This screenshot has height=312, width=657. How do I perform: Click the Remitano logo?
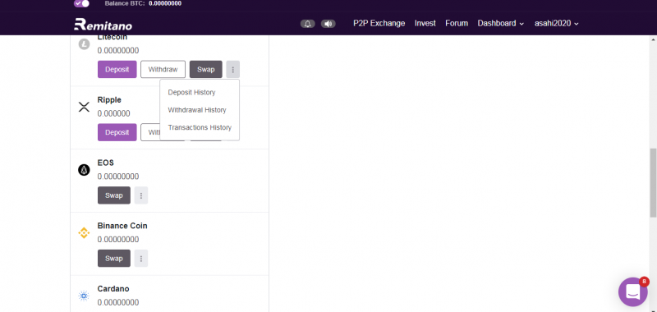pyautogui.click(x=103, y=25)
